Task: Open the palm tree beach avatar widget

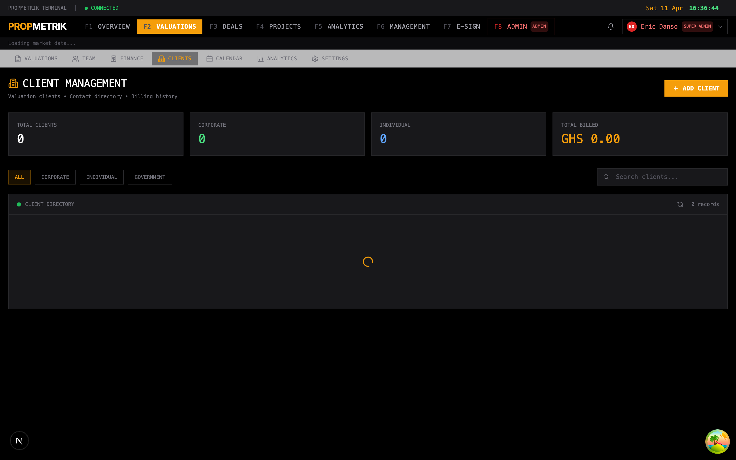Action: [717, 441]
